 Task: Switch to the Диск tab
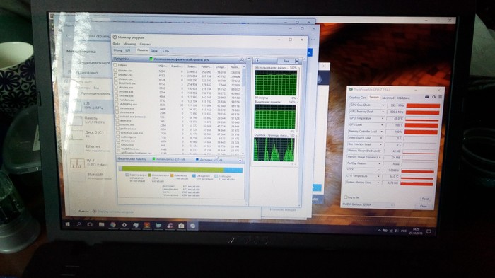click(x=154, y=50)
